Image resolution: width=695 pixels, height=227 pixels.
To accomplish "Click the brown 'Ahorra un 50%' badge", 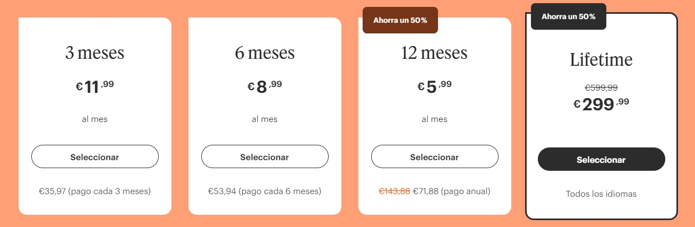I will pyautogui.click(x=400, y=20).
